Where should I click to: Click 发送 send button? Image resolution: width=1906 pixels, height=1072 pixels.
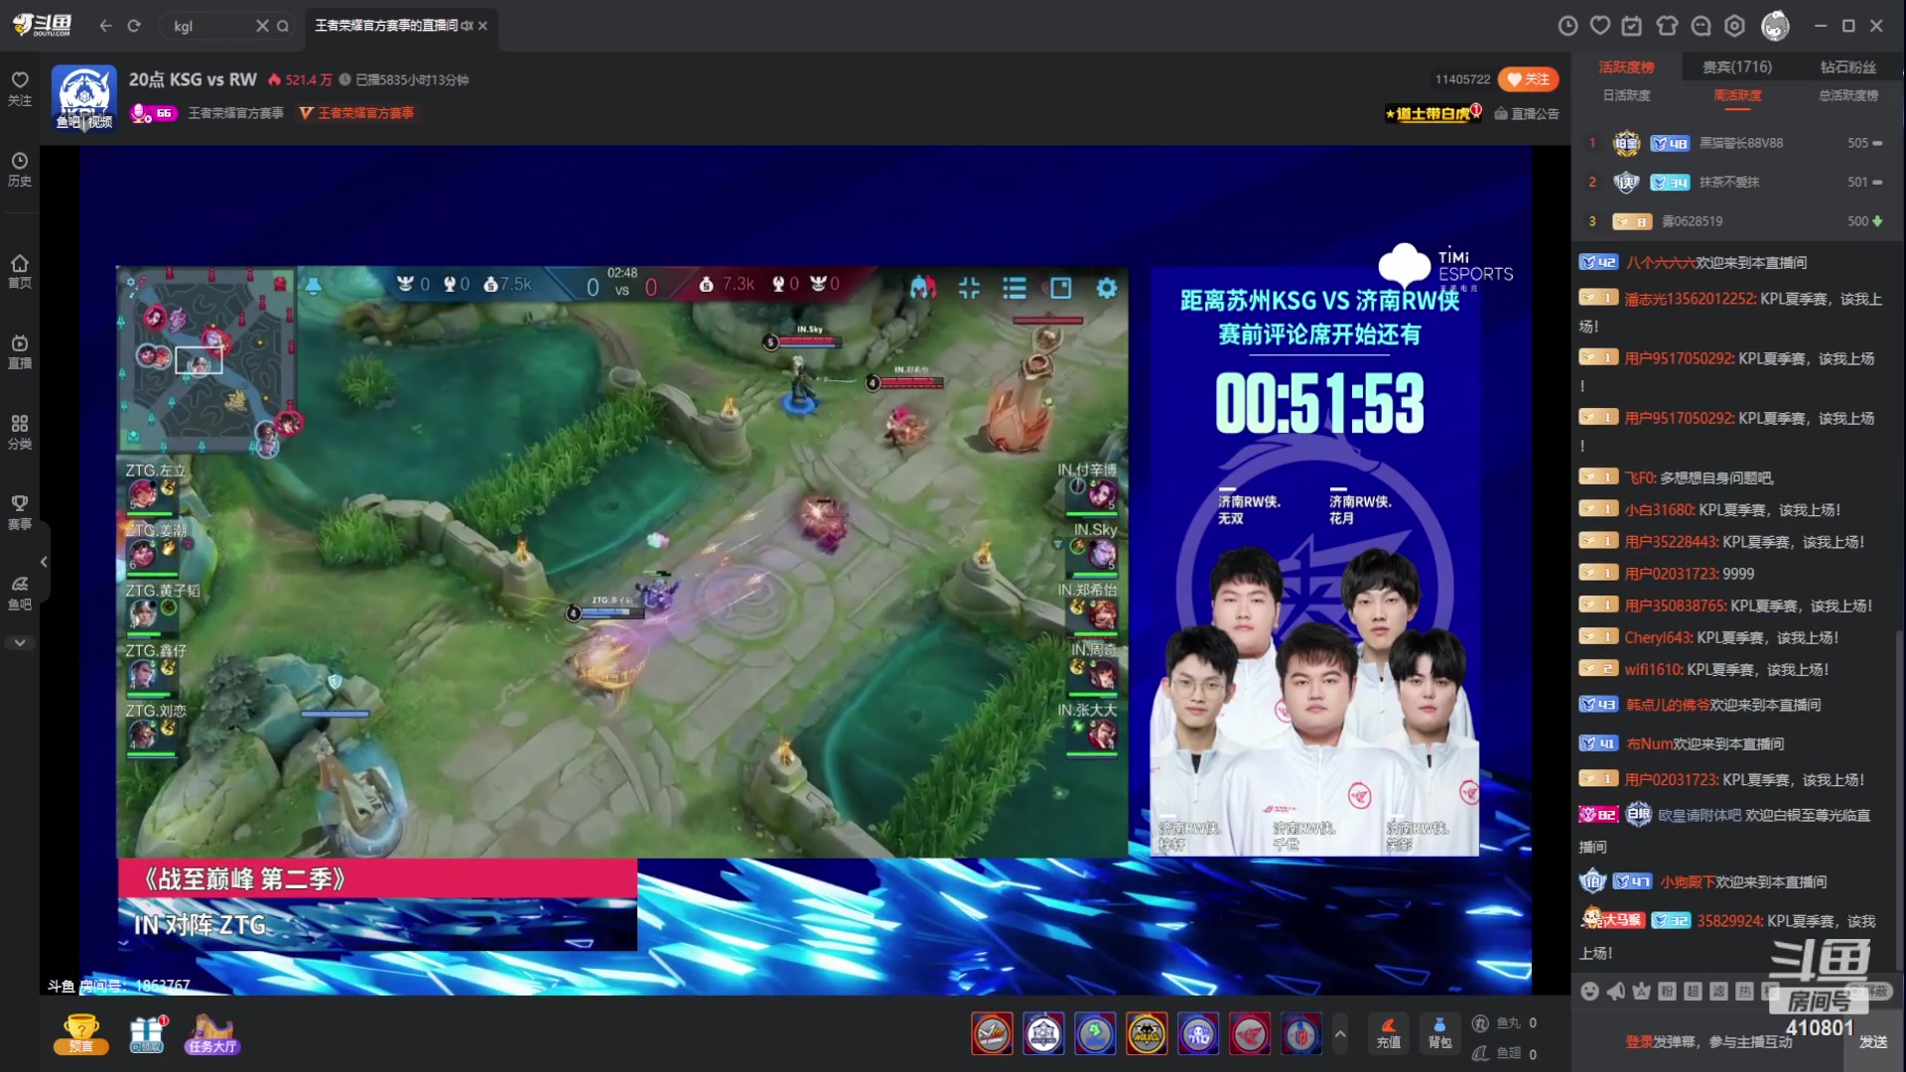[1873, 1042]
